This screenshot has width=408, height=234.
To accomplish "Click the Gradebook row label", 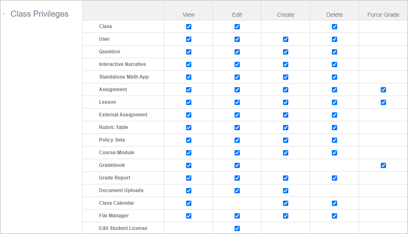I will (112, 165).
